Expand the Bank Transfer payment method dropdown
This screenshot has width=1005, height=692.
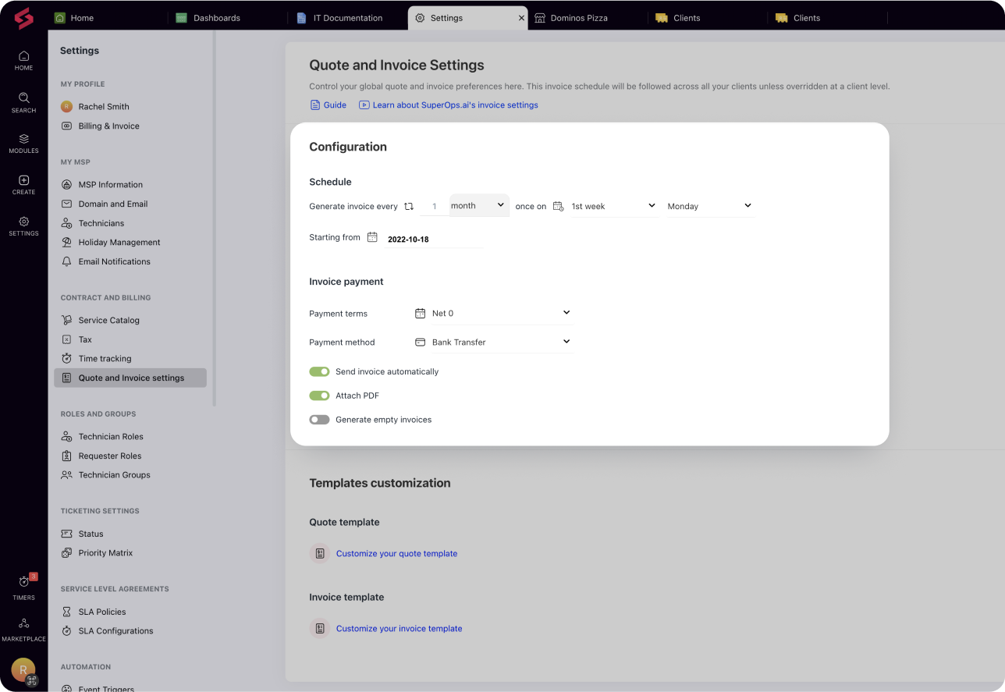(493, 342)
